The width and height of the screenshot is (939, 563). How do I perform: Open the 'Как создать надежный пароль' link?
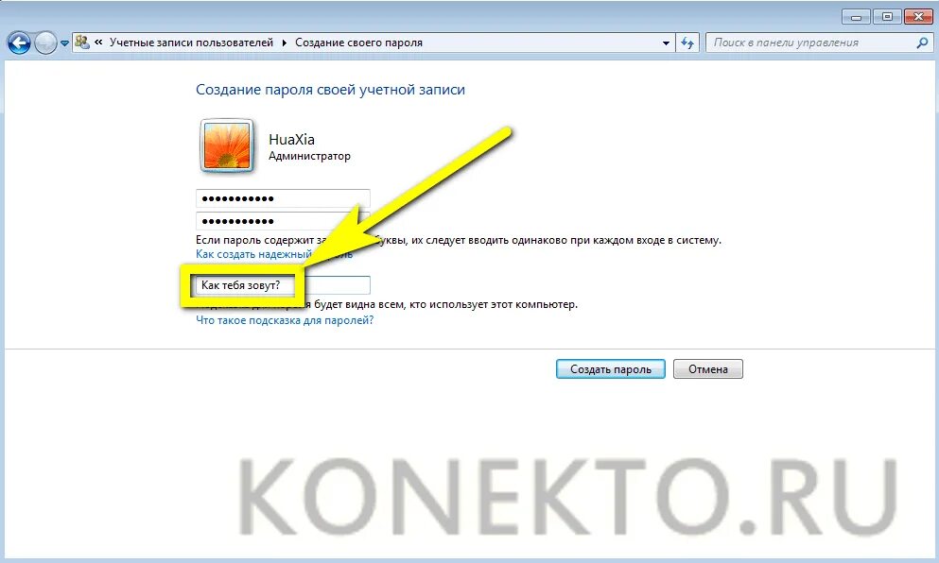pos(274,254)
